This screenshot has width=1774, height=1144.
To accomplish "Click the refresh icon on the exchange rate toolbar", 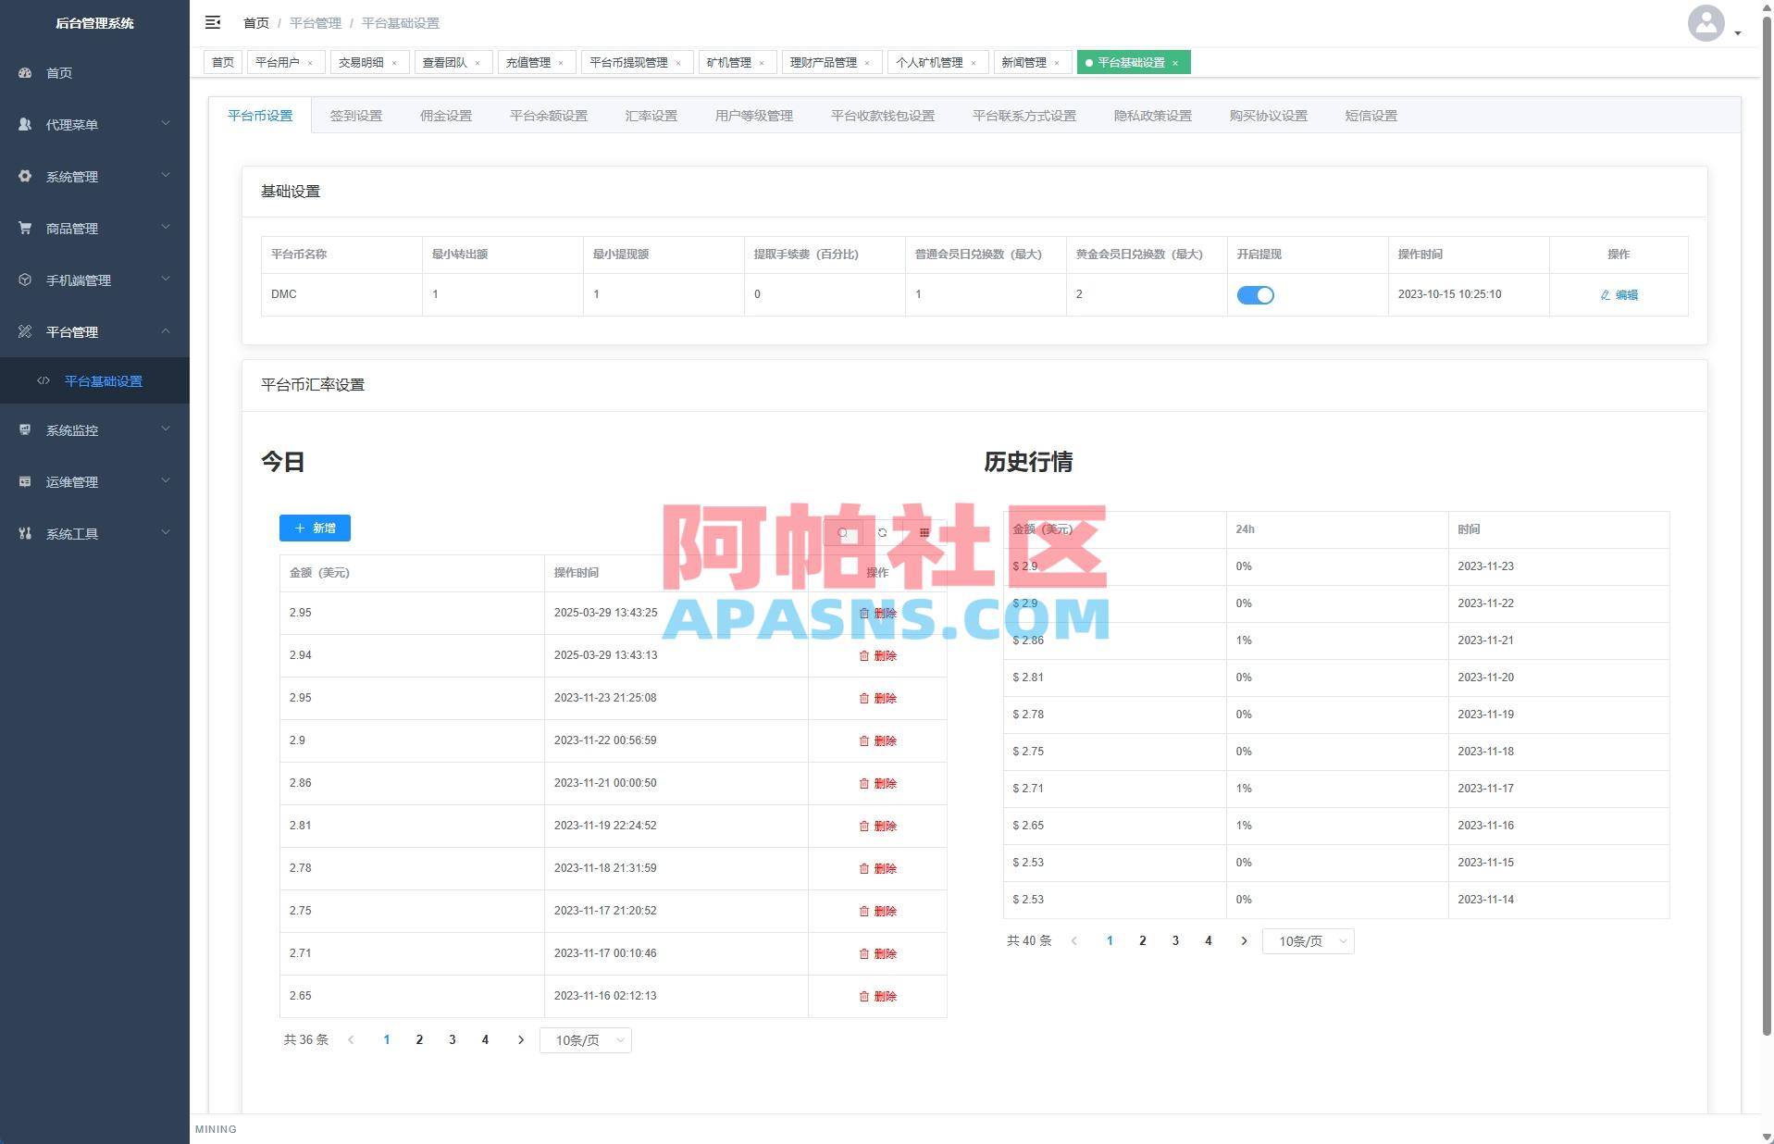I will [x=883, y=533].
